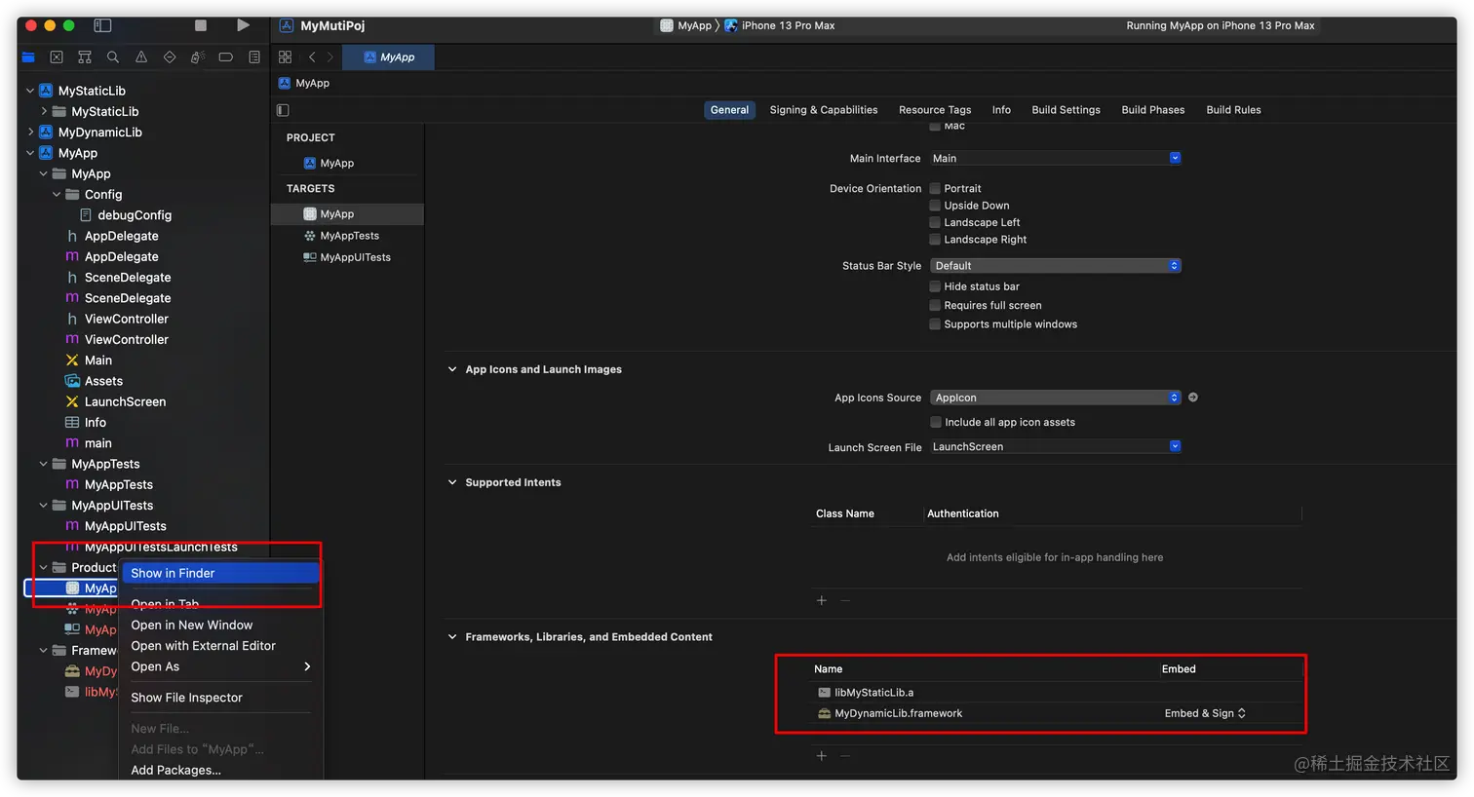Select libMyStaticLib.a library row
1474x797 pixels.
click(1059, 693)
